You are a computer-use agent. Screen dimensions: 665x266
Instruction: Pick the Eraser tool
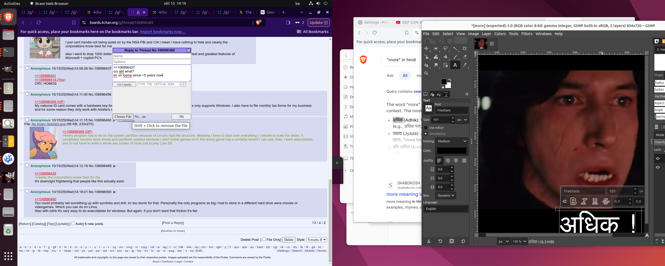464,57
